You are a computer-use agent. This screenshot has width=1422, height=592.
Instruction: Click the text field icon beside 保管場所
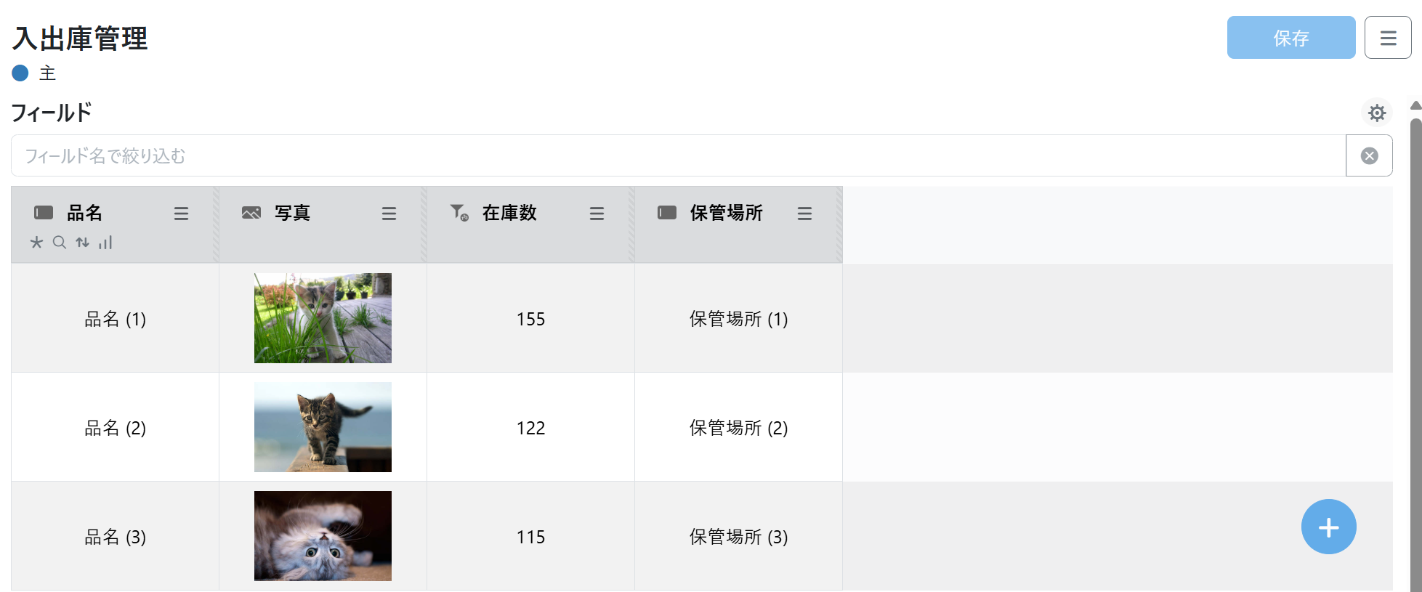click(x=667, y=213)
